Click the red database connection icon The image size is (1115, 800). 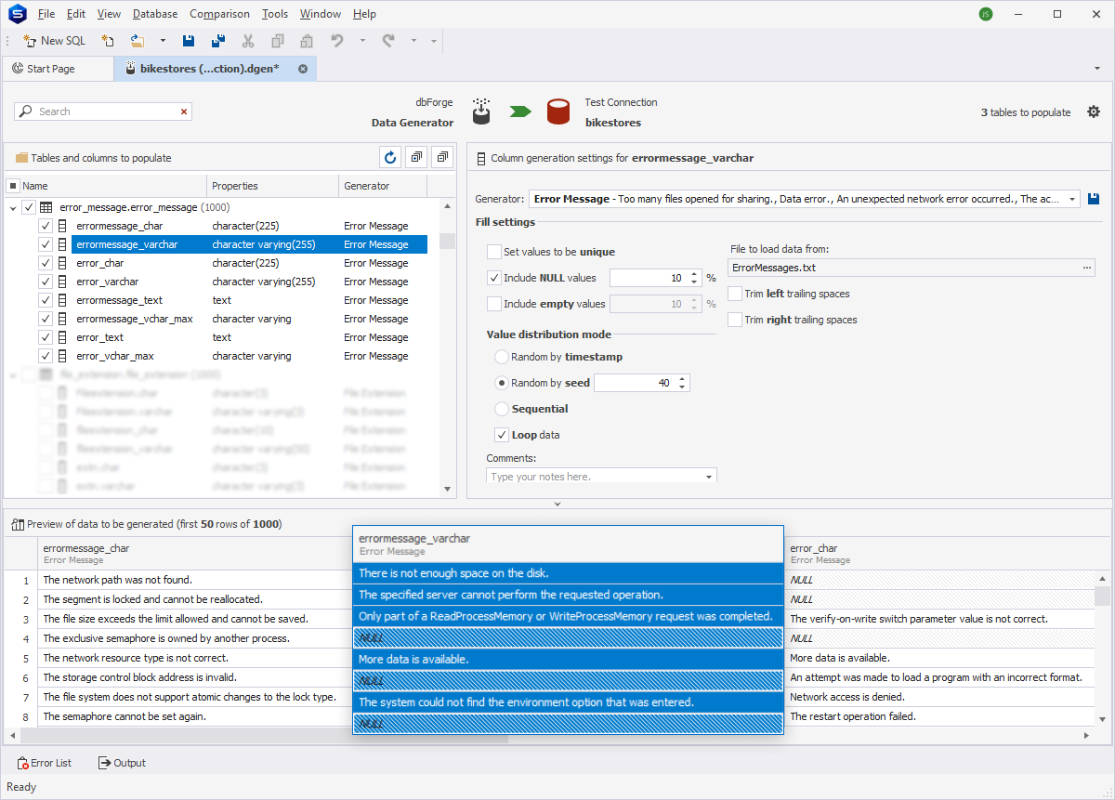click(557, 111)
